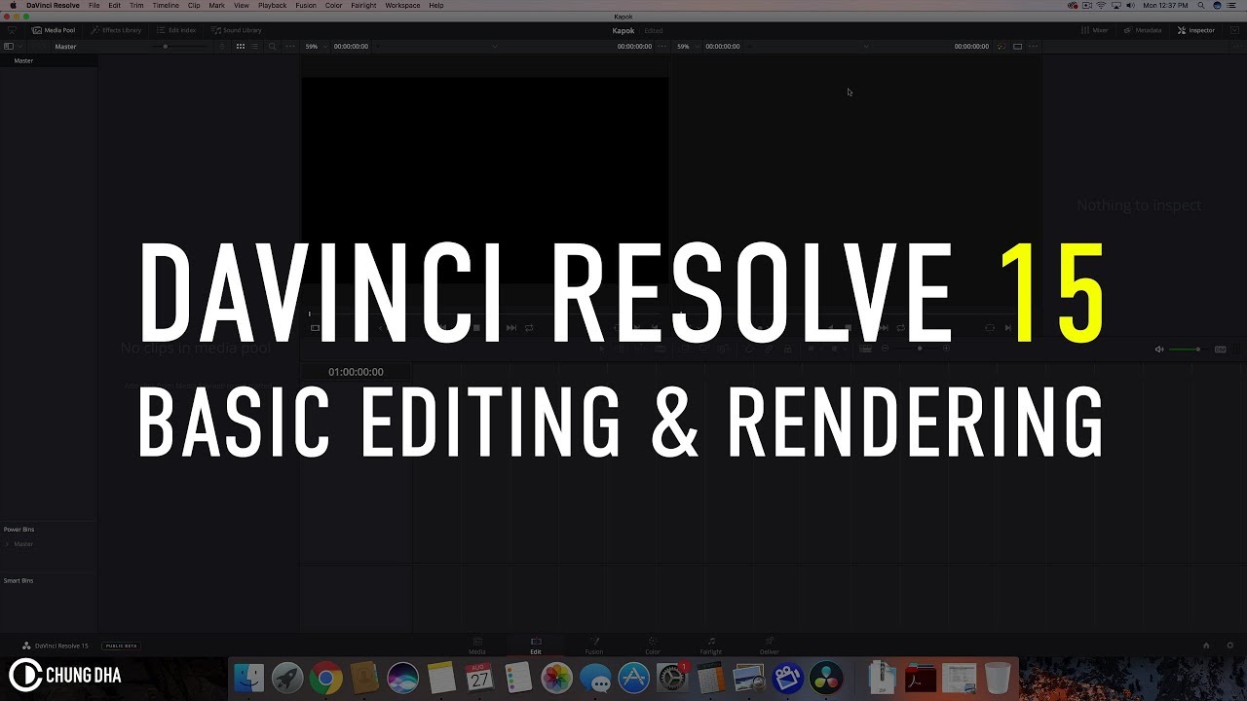Open the Mark menu
1247x701 pixels.
point(216,6)
